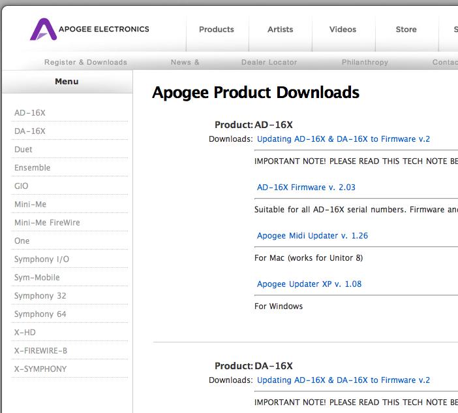Click the For Mac (works for Unitor 8) text
The width and height of the screenshot is (458, 413).
(309, 257)
